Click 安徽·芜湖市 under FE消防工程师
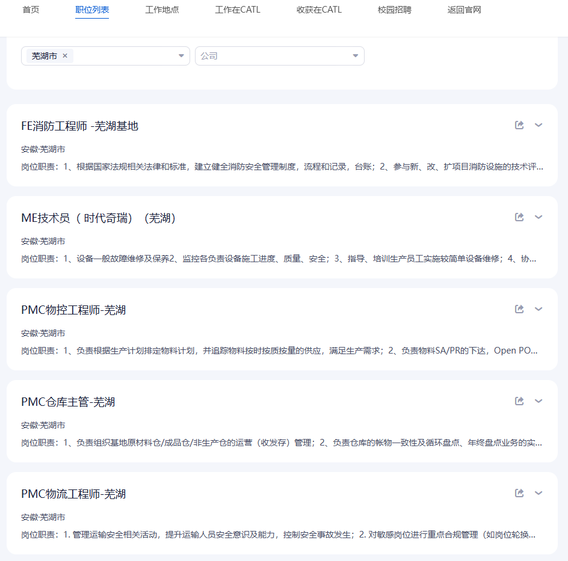 tap(43, 149)
